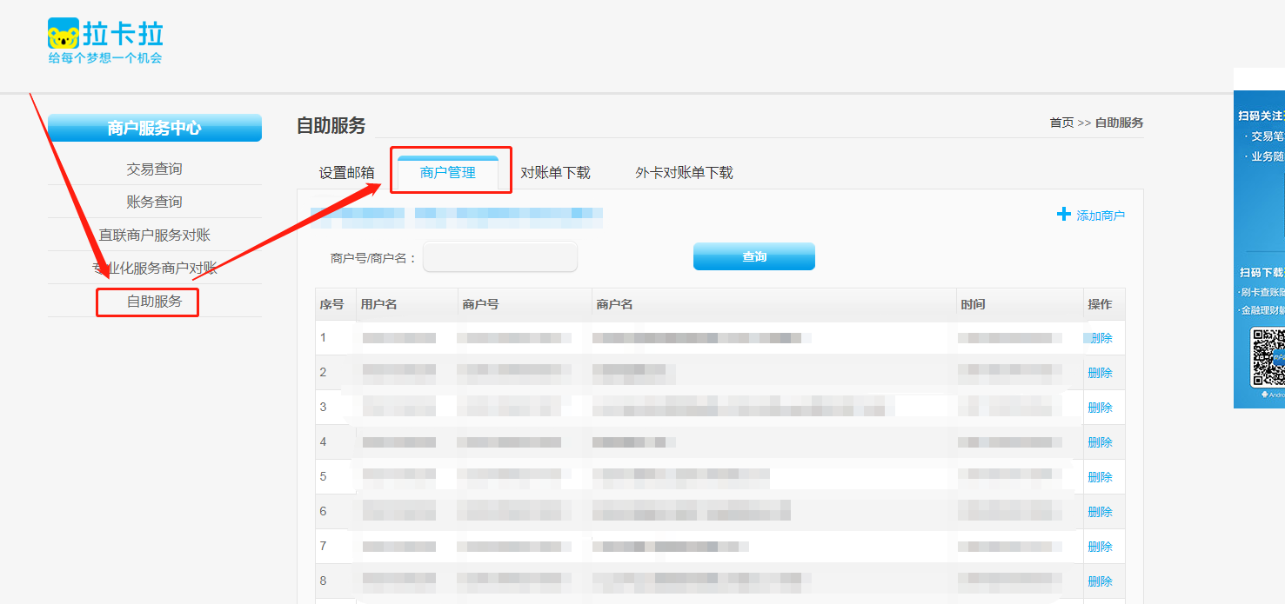Click the plus icon beside 添加商户

click(x=1063, y=214)
